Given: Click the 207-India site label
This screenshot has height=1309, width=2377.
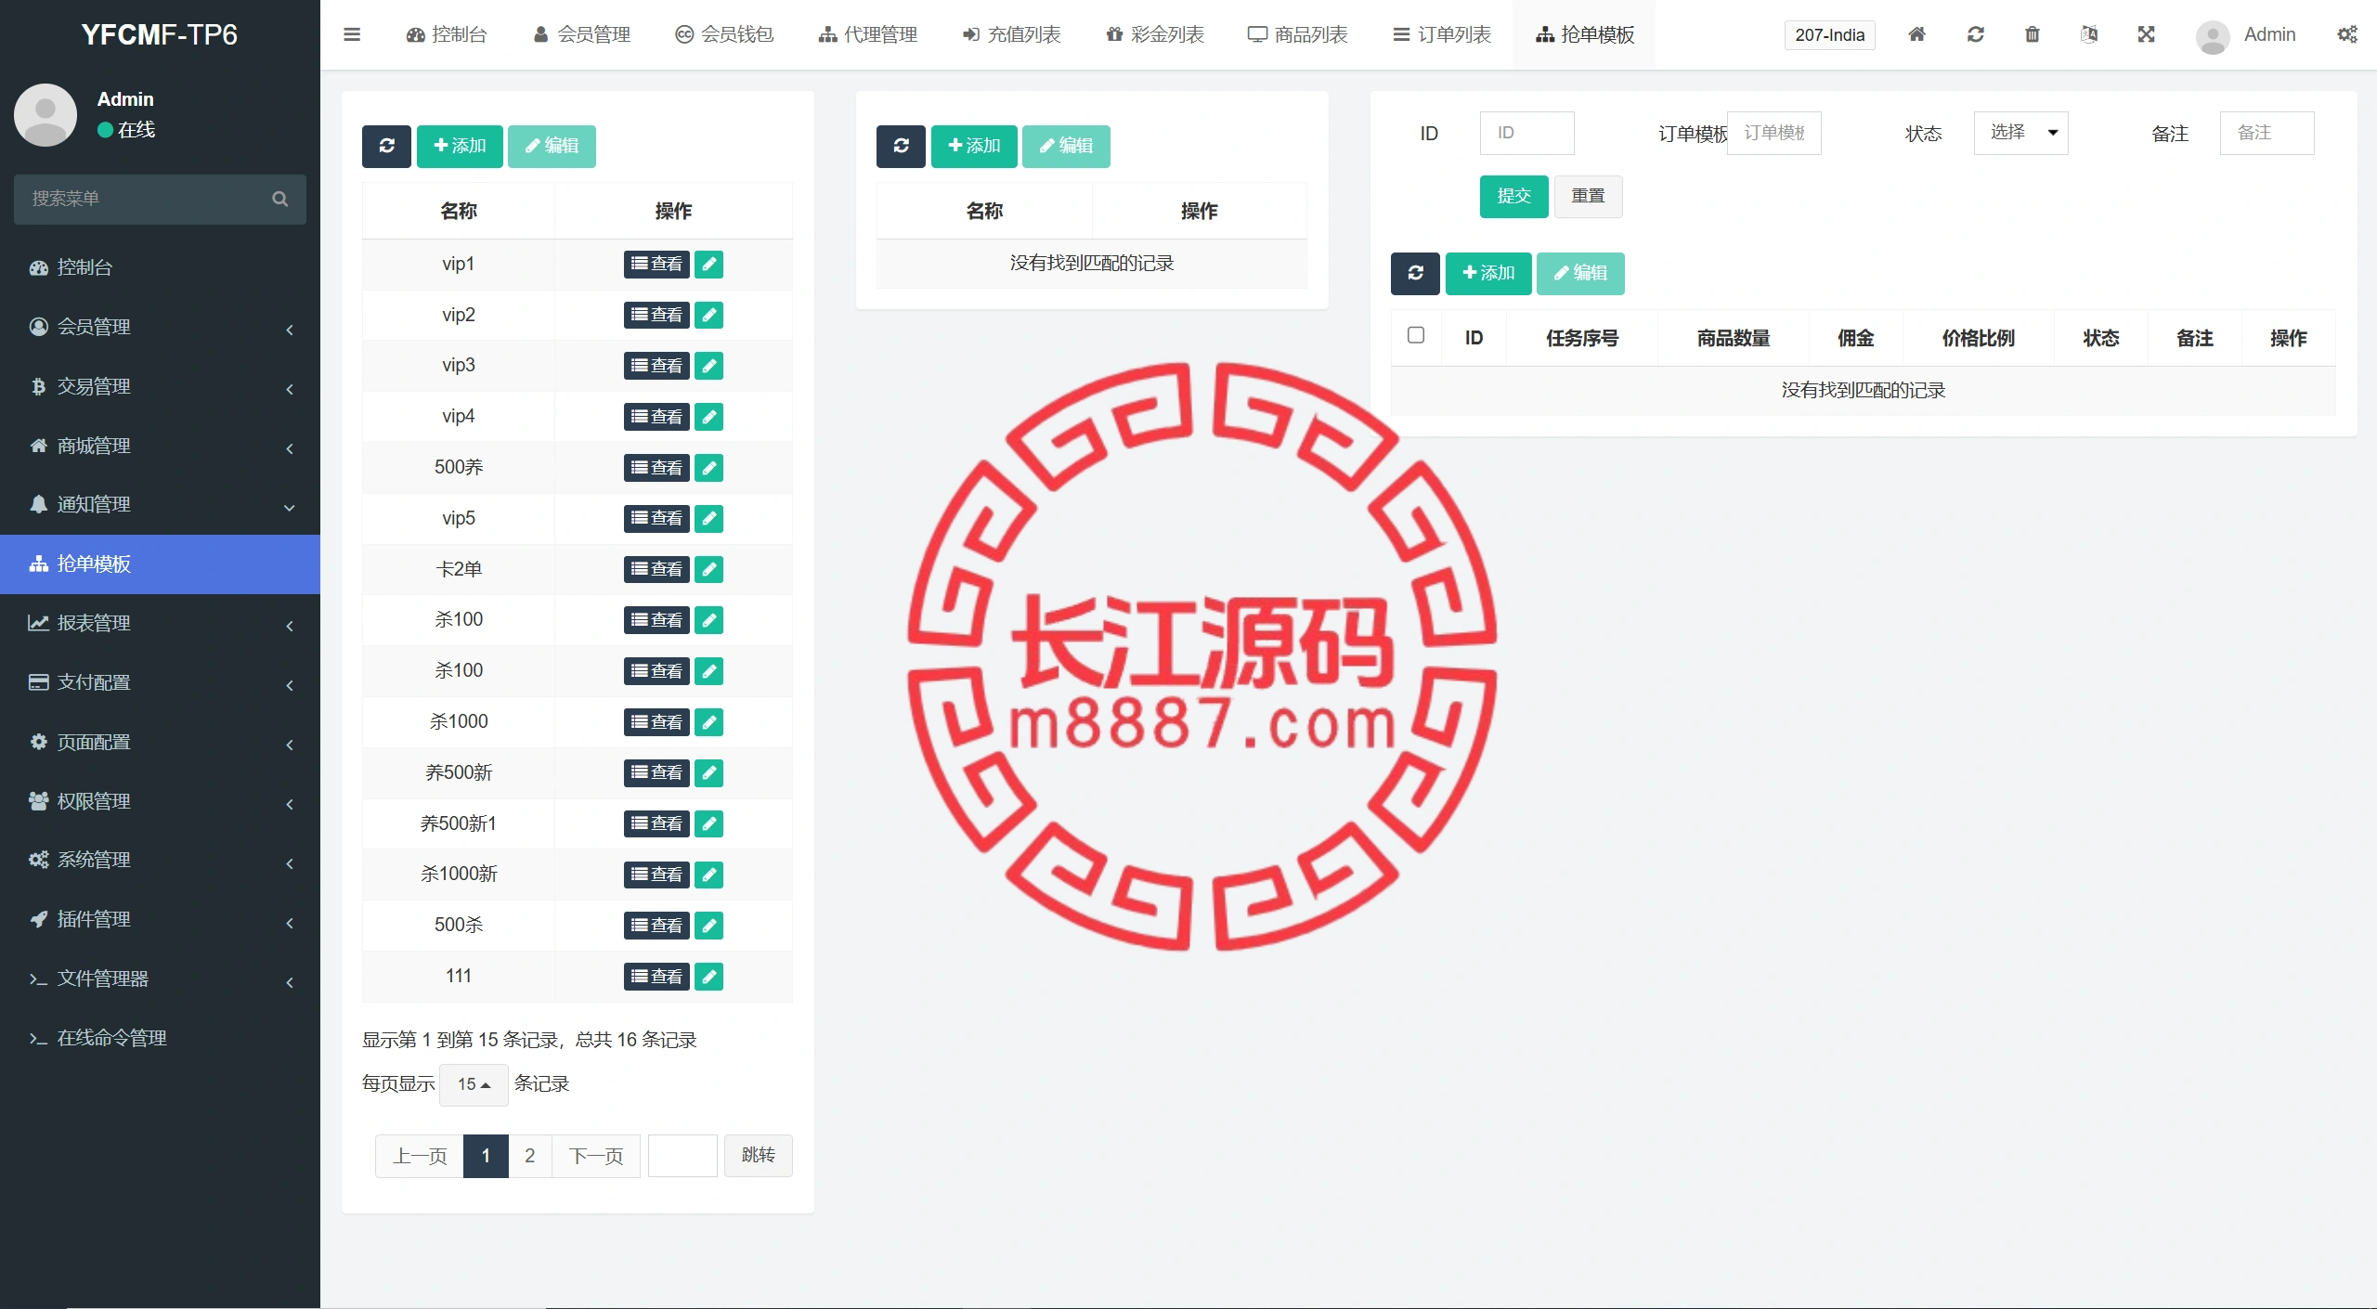Looking at the screenshot, I should 1829,35.
